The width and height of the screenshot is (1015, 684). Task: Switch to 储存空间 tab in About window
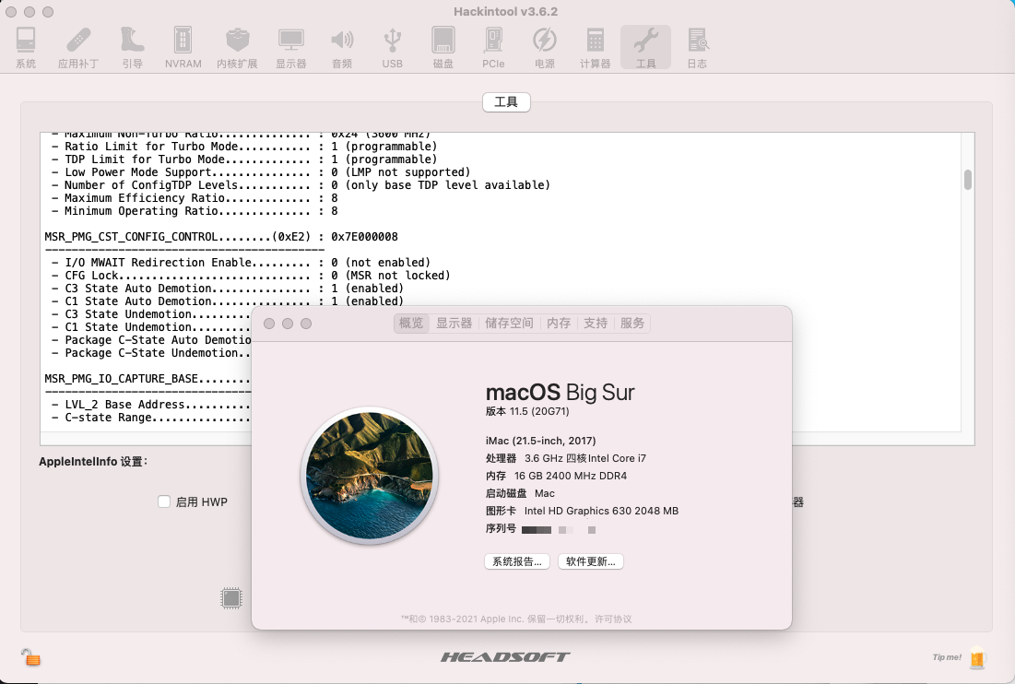(509, 323)
